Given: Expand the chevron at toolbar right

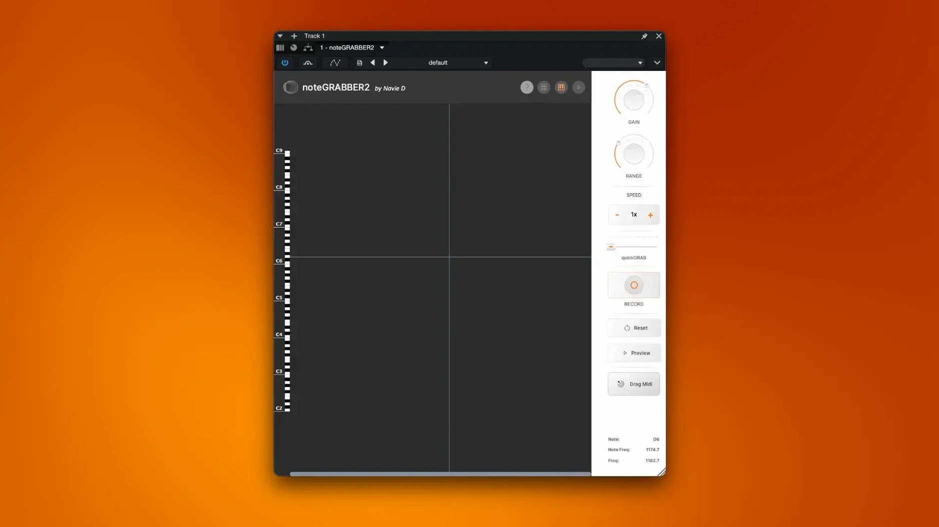Looking at the screenshot, I should click(657, 63).
